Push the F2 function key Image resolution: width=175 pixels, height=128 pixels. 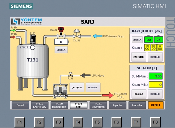(39, 122)
